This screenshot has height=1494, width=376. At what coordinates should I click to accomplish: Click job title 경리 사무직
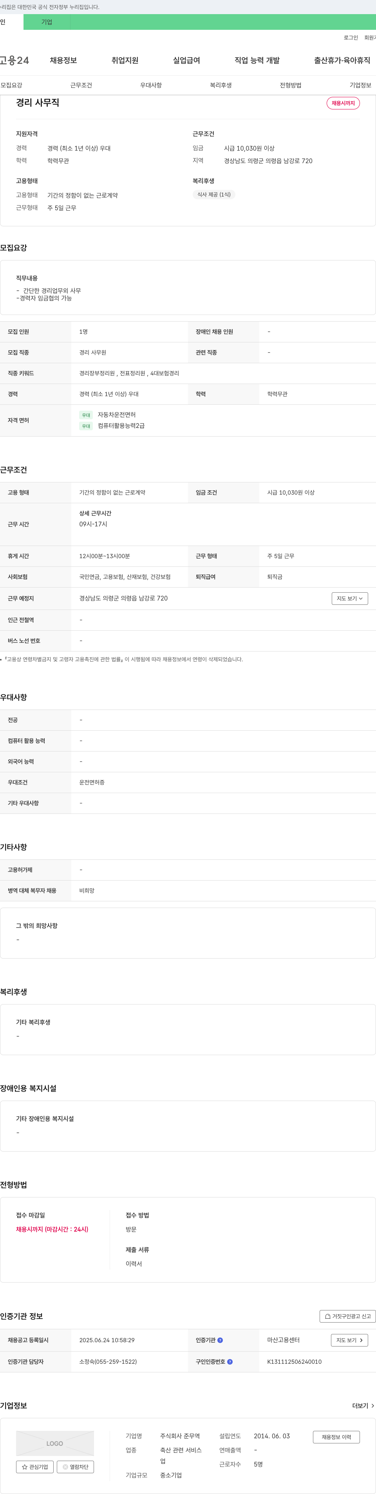[x=38, y=103]
